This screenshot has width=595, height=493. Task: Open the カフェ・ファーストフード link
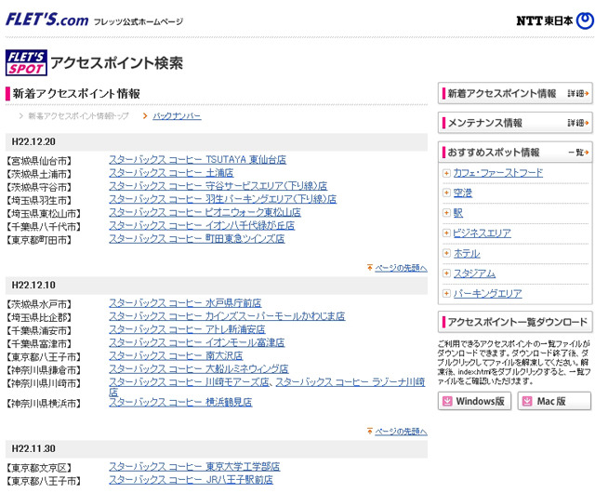pos(498,173)
